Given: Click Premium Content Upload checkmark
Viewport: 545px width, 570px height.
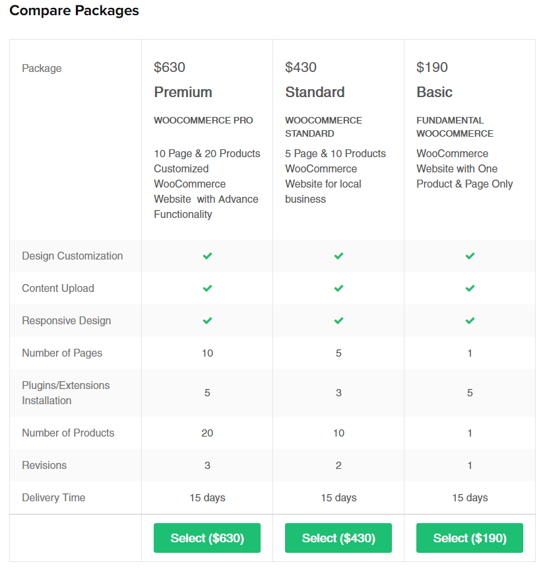Looking at the screenshot, I should (207, 288).
